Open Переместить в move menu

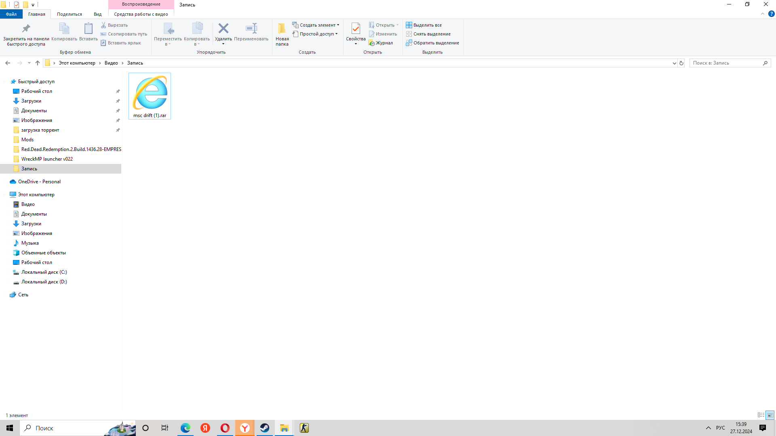(x=168, y=34)
